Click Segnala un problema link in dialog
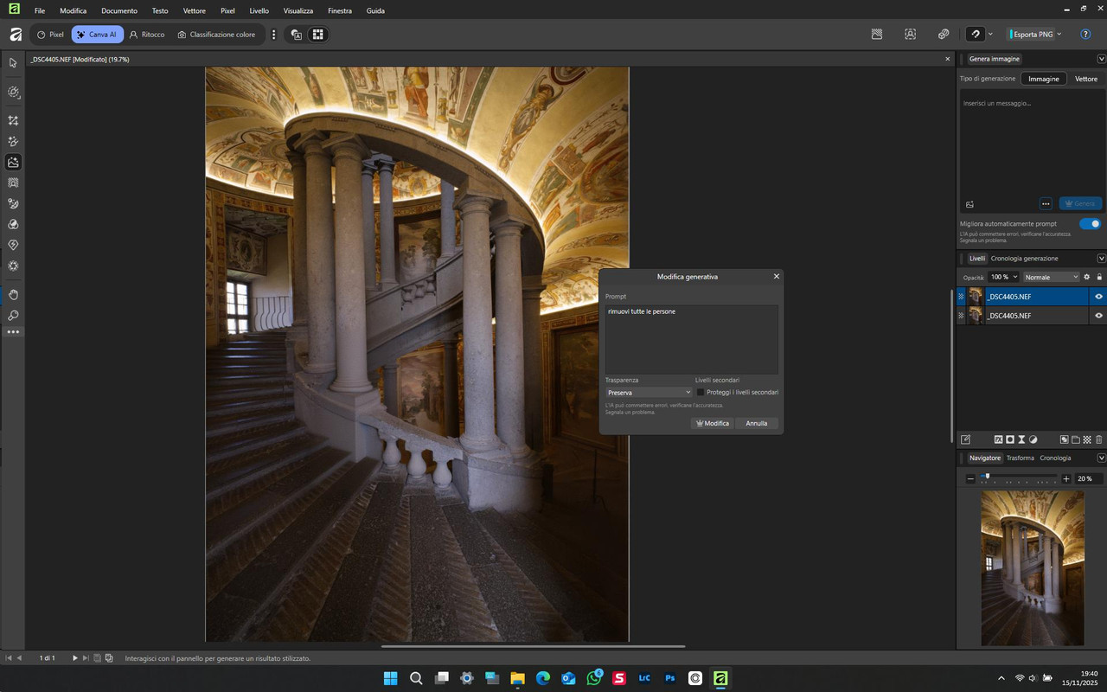This screenshot has height=692, width=1107. coord(630,412)
